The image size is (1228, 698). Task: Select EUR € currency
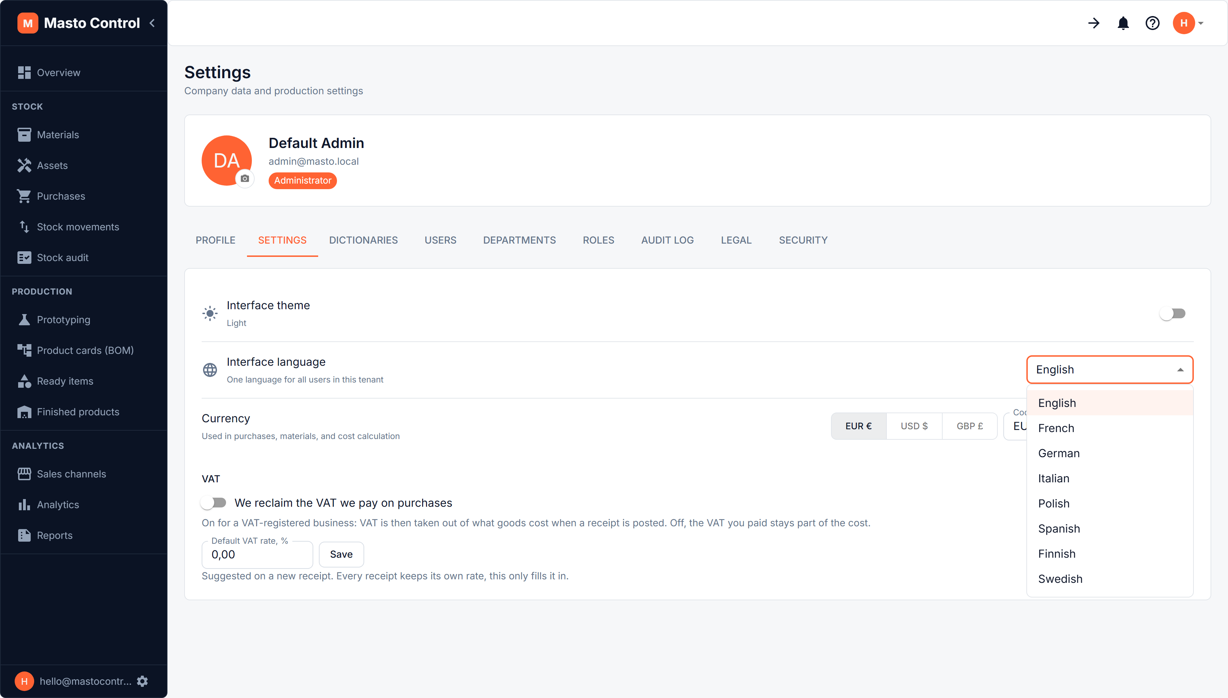click(x=859, y=426)
